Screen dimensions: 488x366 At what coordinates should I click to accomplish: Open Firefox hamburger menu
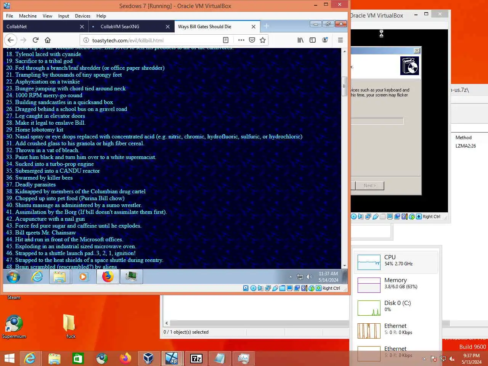[x=340, y=40]
